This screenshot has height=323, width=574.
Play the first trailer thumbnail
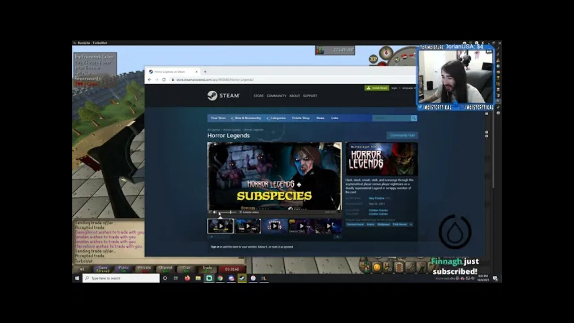pyautogui.click(x=220, y=226)
